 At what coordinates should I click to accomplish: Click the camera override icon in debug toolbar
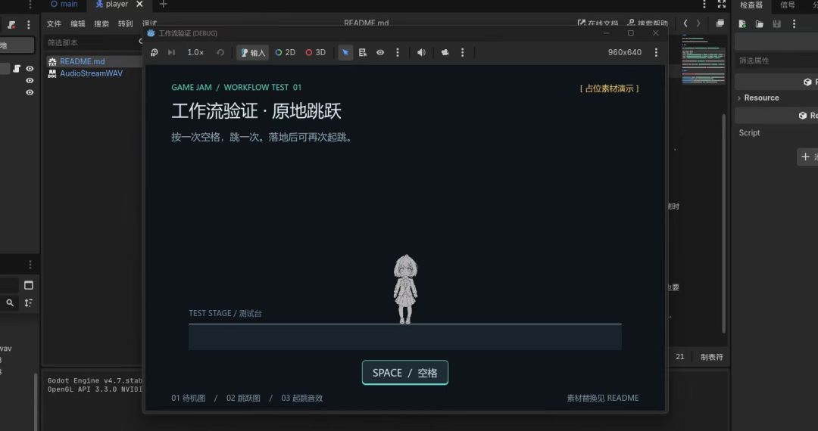pyautogui.click(x=445, y=53)
